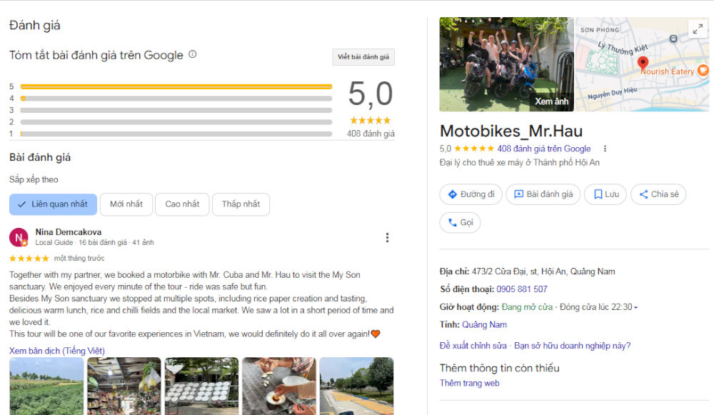
Task: Sort reviews by Mới nhất
Action: click(126, 204)
